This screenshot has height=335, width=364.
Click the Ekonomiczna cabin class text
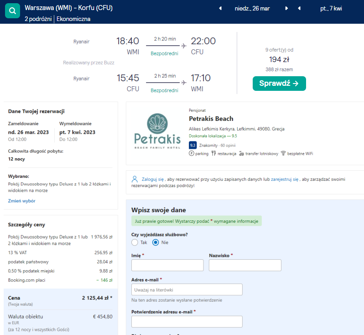tap(73, 19)
